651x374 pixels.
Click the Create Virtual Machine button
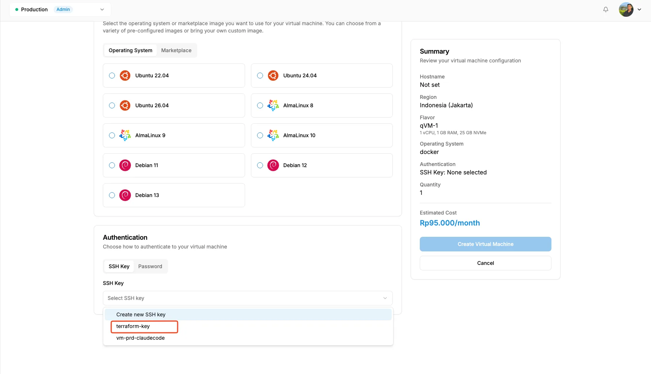tap(485, 244)
